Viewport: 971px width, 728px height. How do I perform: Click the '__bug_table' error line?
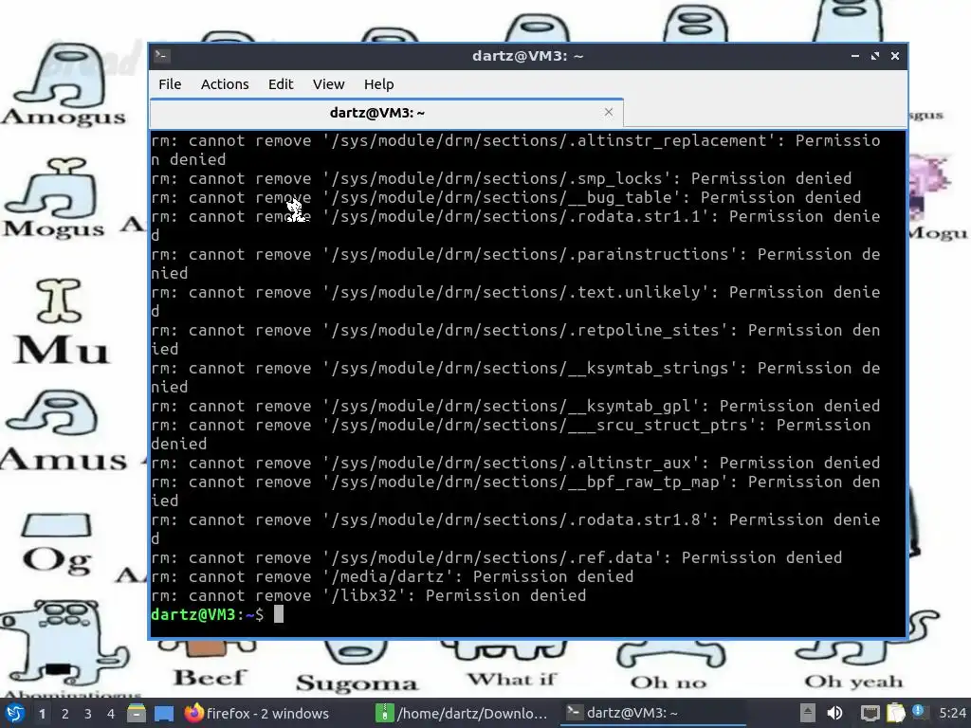(x=506, y=197)
